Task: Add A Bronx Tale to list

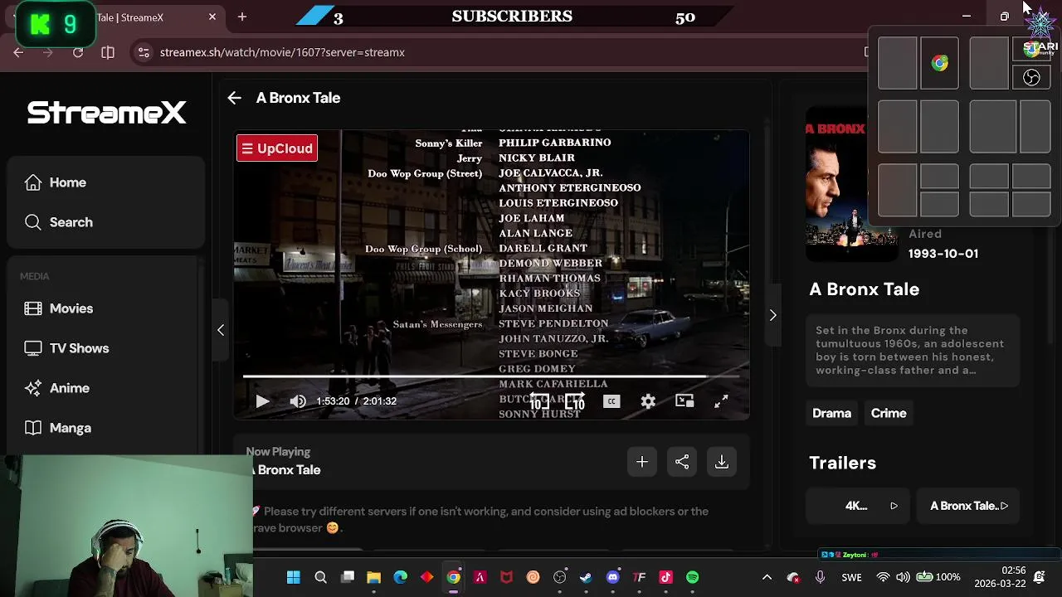Action: click(642, 462)
